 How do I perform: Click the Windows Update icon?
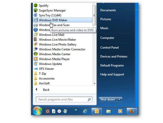[x=36, y=64]
